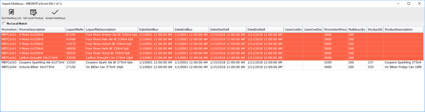Click the LiquorfileNo column header
Screen dimensions: 425x112
coord(75,30)
